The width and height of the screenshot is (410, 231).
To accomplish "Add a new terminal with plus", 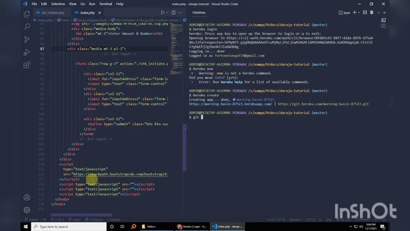I will point(354,13).
